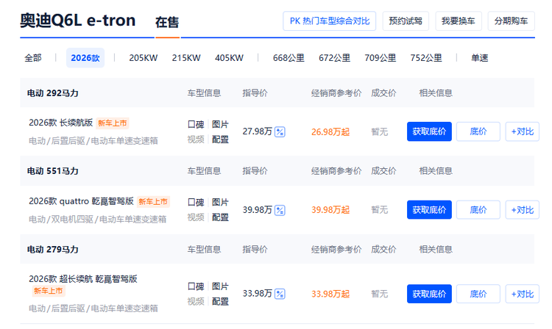Click 底价 button for quattro 乾崑智驾版
This screenshot has width=552, height=329.
click(478, 209)
